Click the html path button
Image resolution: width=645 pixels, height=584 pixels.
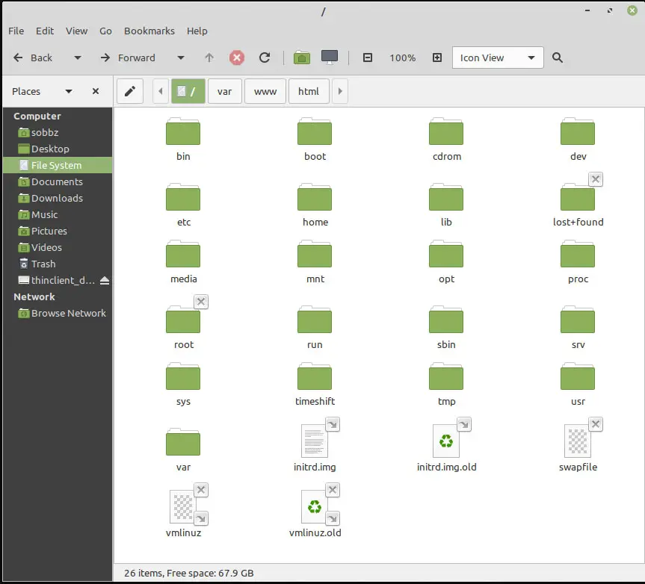click(x=309, y=91)
